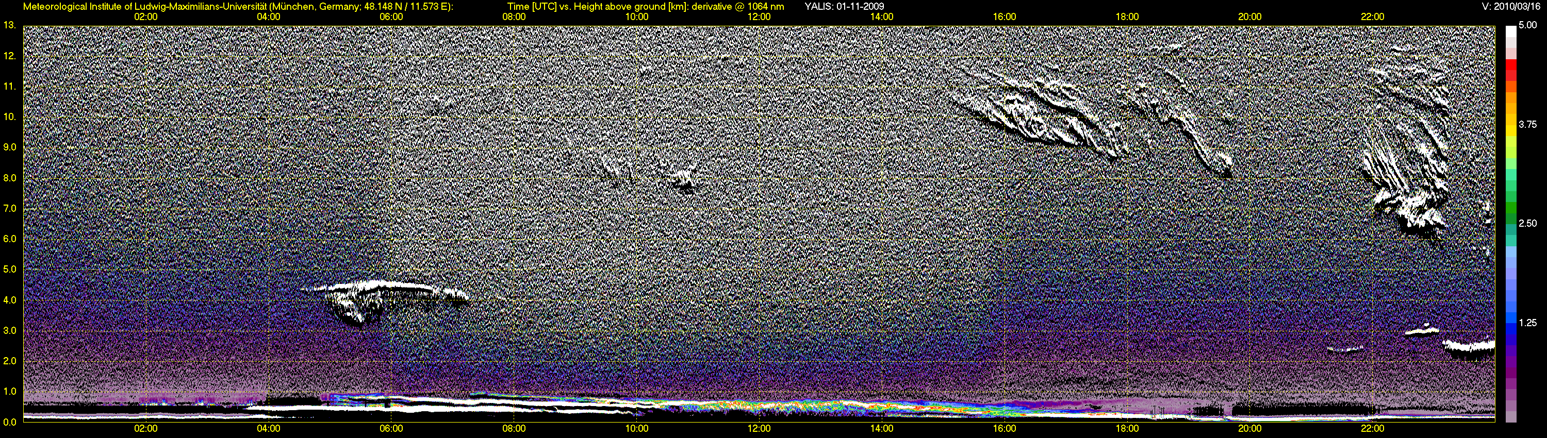Click the 08:00 label on the top time axis
The width and height of the screenshot is (1547, 438).
(x=514, y=17)
